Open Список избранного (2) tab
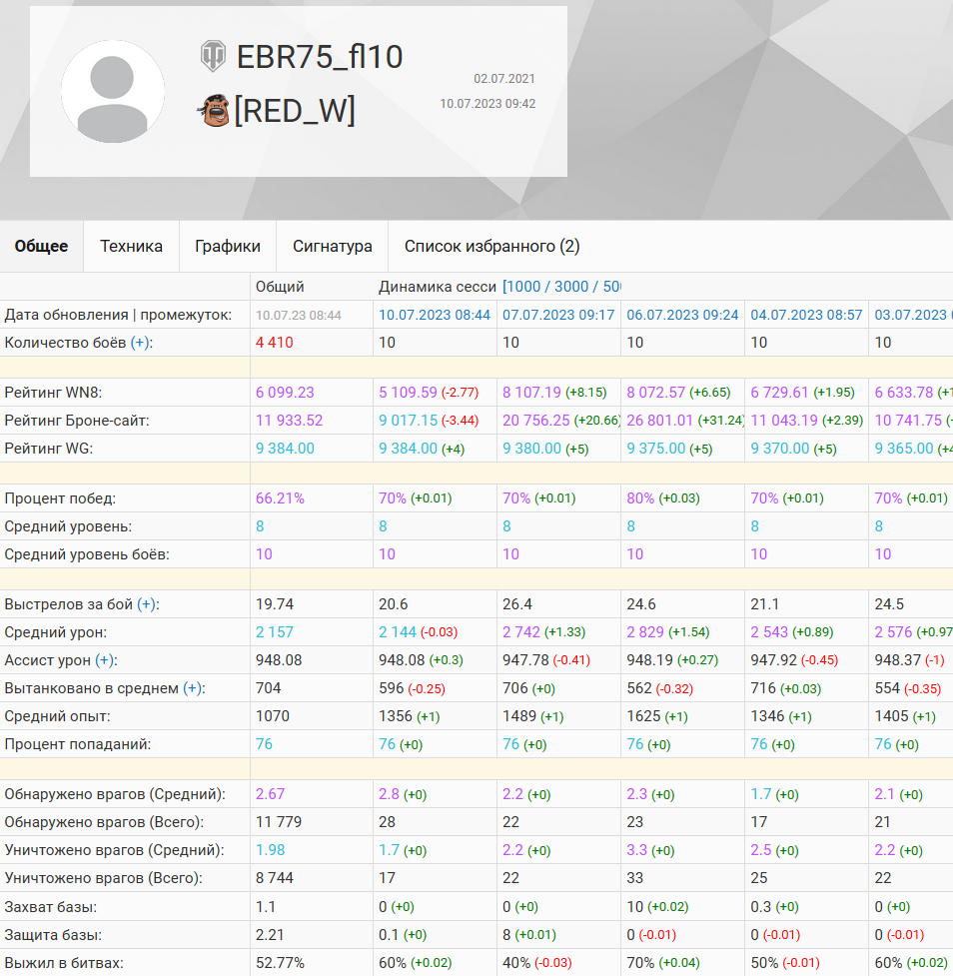 click(x=491, y=246)
